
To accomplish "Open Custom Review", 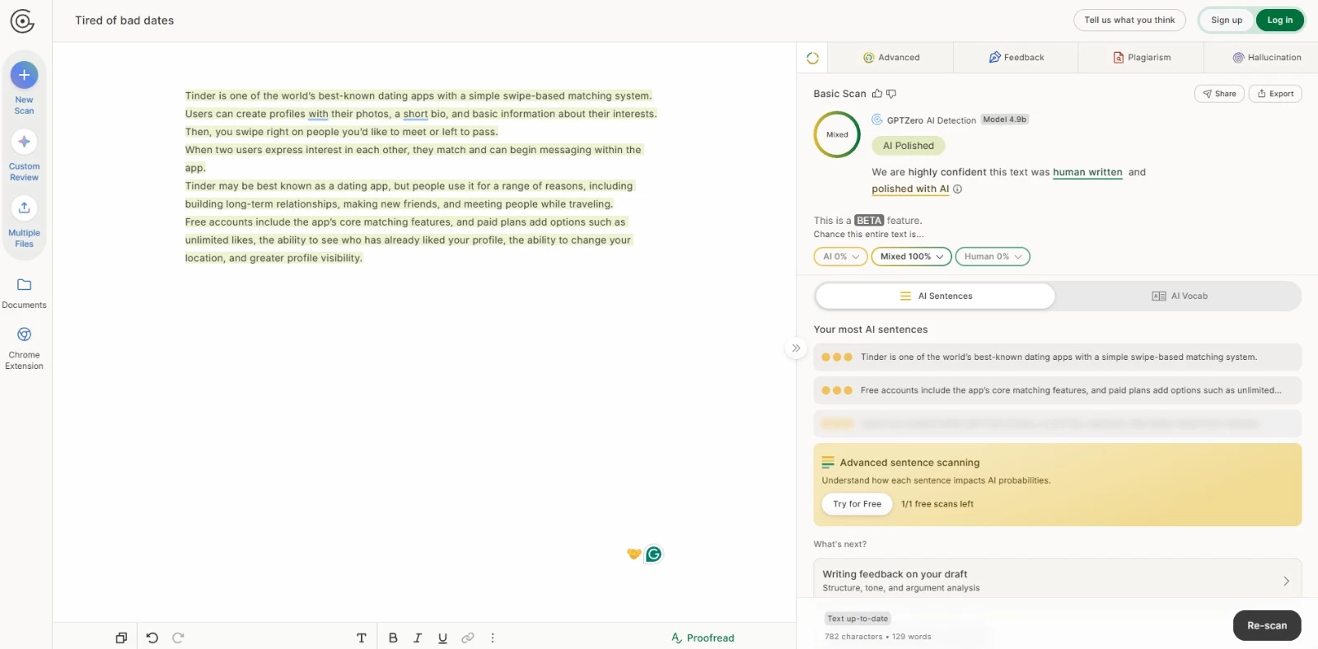I will click(24, 156).
